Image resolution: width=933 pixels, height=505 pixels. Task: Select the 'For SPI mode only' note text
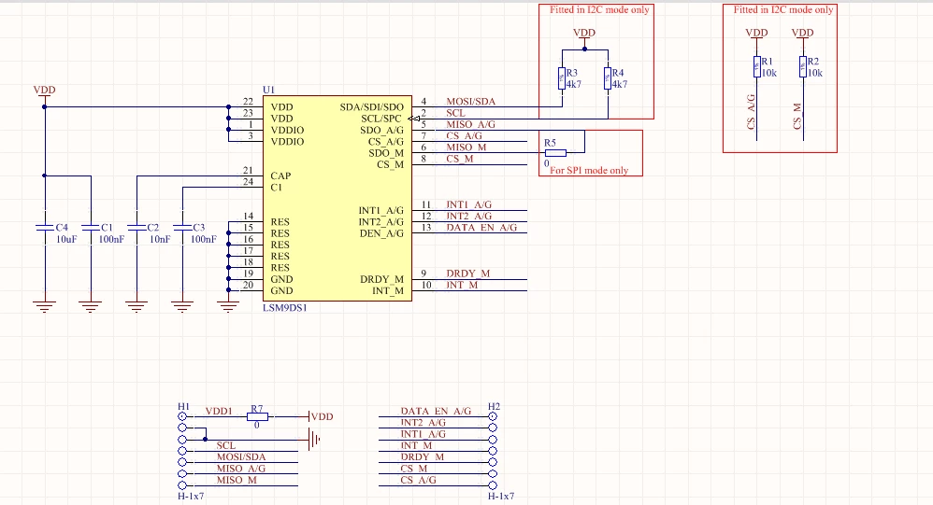pyautogui.click(x=589, y=171)
